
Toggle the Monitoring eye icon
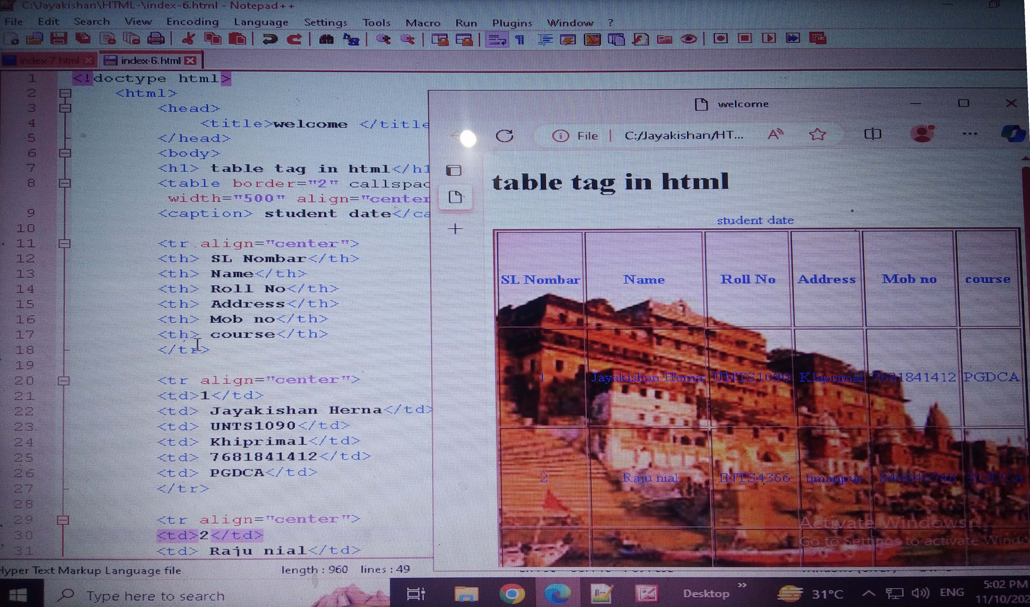click(689, 39)
